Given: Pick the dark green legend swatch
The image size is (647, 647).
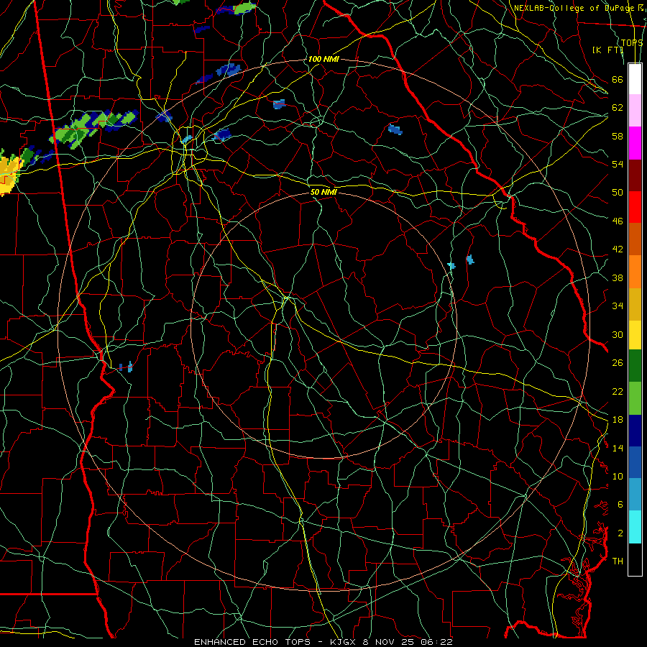Looking at the screenshot, I should 635,366.
